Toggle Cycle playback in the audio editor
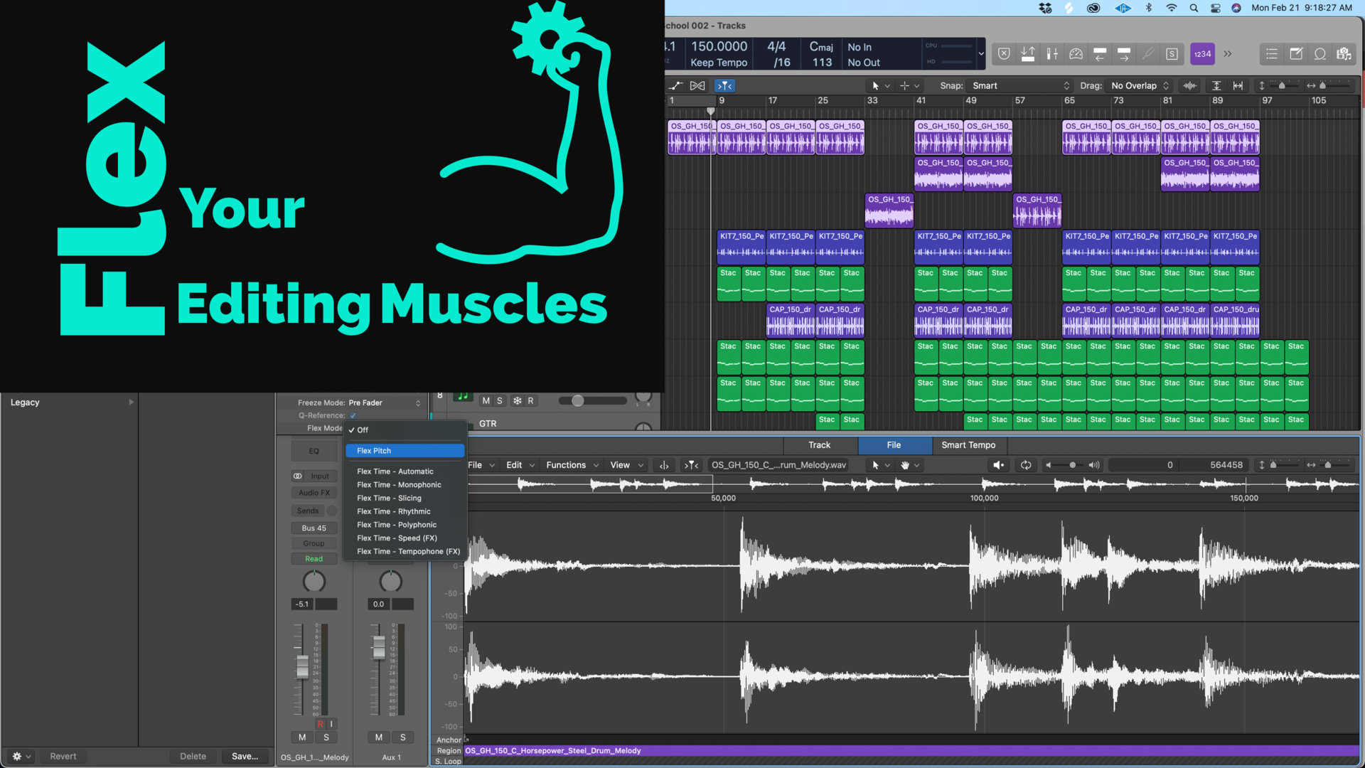 (1026, 465)
